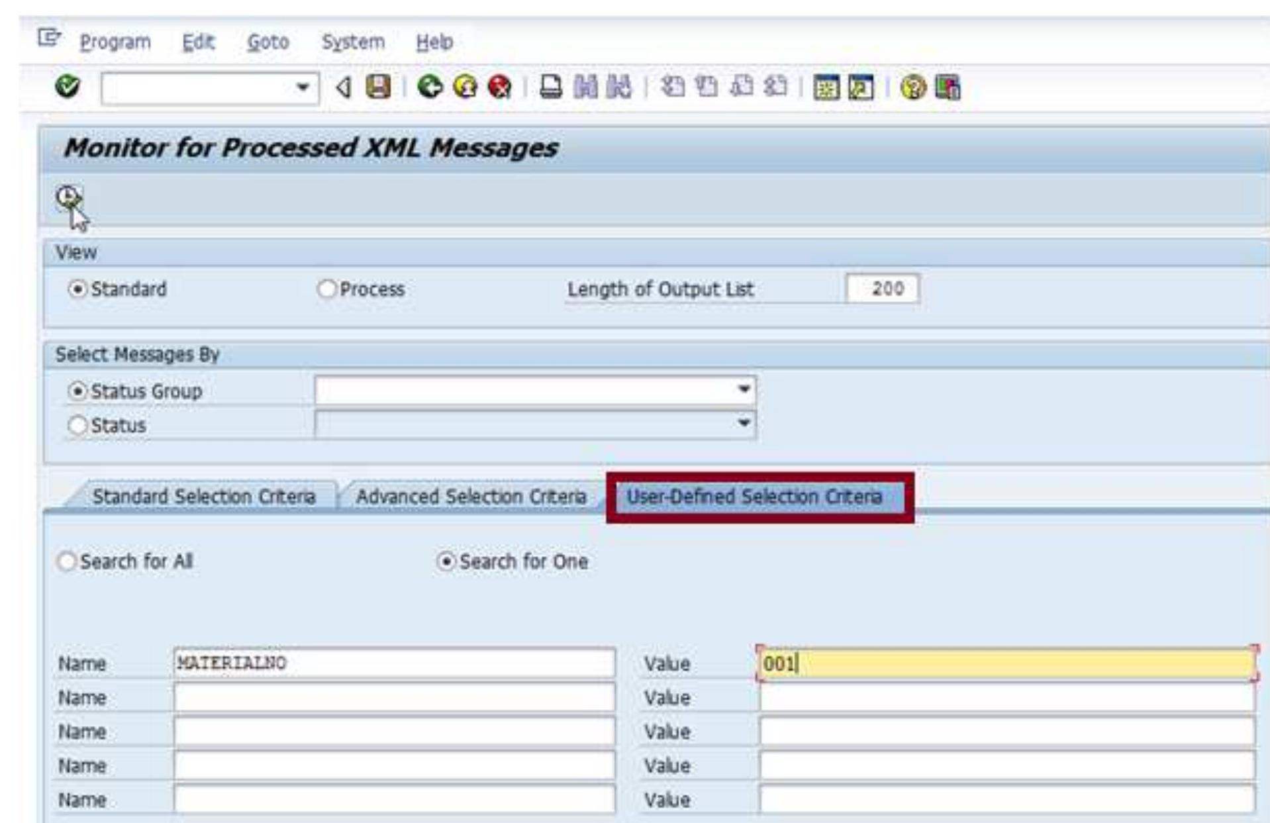
Task: Click the Goto menu item
Action: 268,42
